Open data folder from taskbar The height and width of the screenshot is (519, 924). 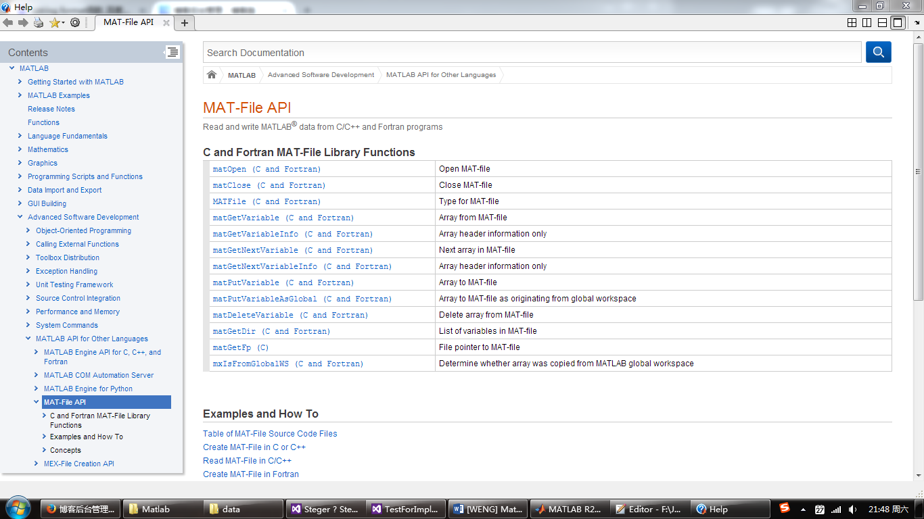click(243, 509)
